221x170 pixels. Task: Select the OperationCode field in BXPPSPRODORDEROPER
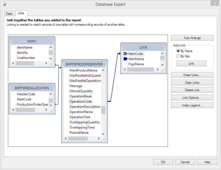(81, 102)
